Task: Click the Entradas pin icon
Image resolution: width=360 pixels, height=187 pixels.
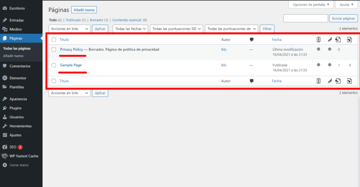Action: (5, 20)
